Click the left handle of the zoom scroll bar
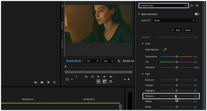207x111 pixels. (x=66, y=72)
